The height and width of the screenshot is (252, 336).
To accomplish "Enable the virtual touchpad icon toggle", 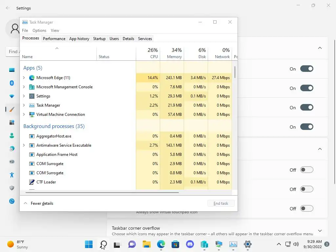I will click(x=307, y=208).
